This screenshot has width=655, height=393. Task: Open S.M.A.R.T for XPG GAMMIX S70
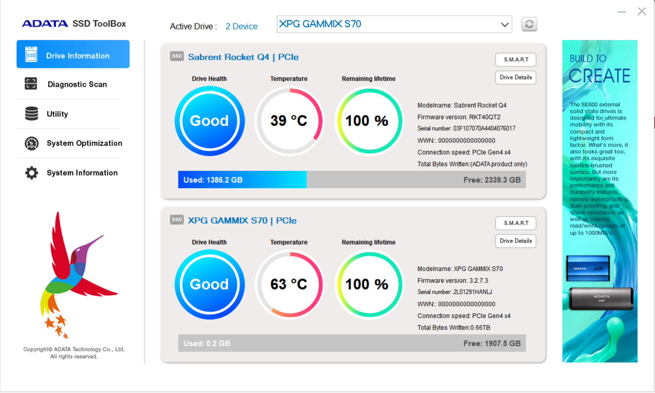click(x=516, y=223)
